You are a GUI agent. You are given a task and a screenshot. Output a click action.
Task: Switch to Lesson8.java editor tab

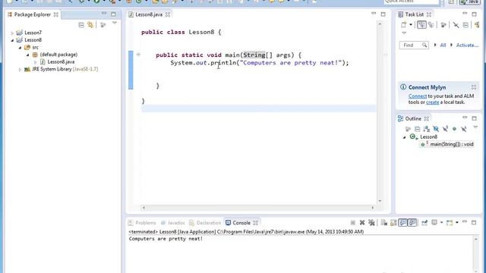(x=149, y=14)
